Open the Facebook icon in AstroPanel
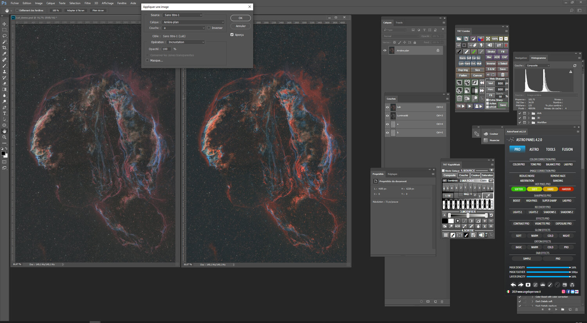This screenshot has height=323, width=587. [x=568, y=292]
